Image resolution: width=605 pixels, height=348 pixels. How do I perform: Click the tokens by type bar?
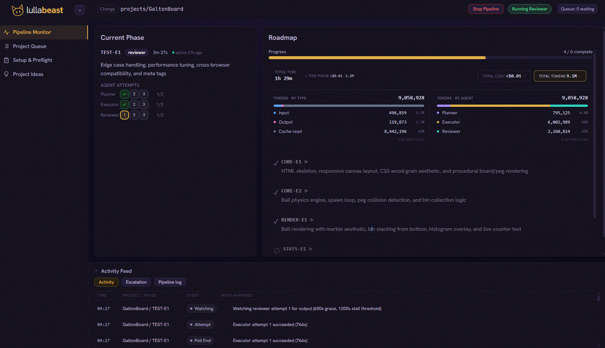pos(349,106)
